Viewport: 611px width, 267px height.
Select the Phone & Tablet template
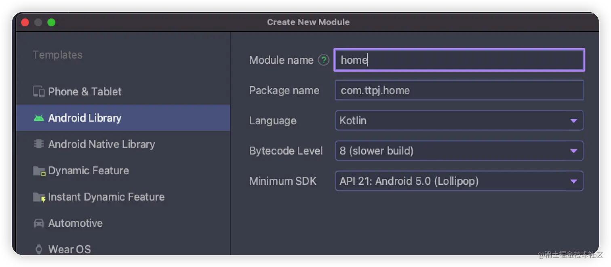(123, 92)
